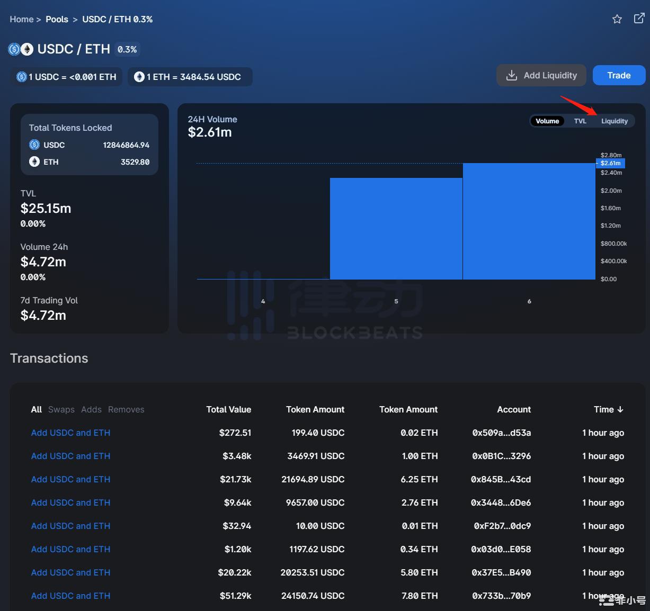Select the $2.80m axis label

point(611,155)
